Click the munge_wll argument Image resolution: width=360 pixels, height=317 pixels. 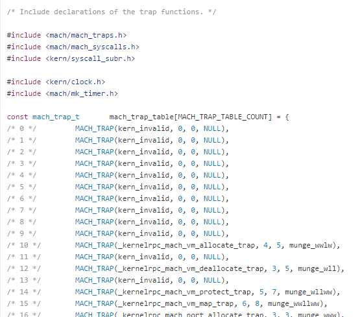[317, 268]
